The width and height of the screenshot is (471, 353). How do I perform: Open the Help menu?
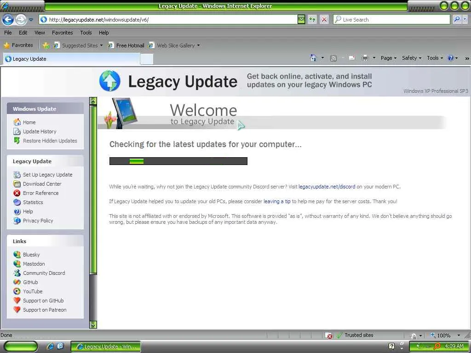point(103,33)
